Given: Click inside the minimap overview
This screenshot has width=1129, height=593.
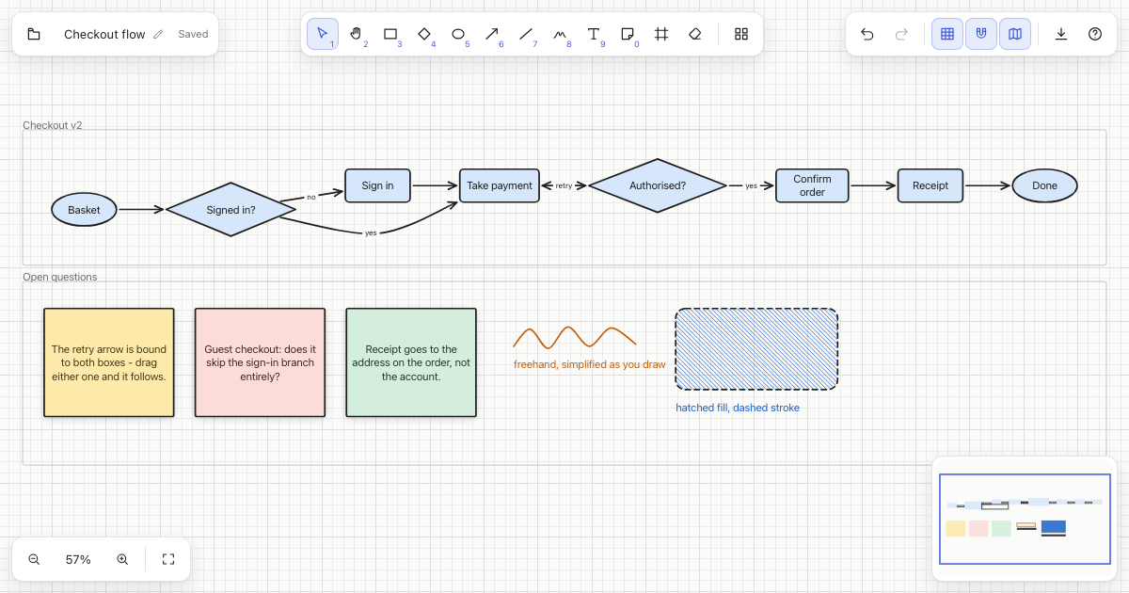Looking at the screenshot, I should coord(1025,519).
